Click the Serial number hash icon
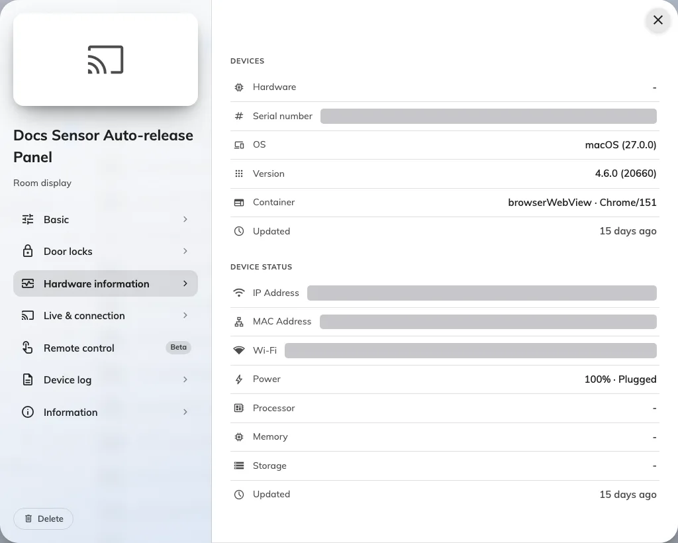Screen dimensions: 678x543 tap(238, 116)
